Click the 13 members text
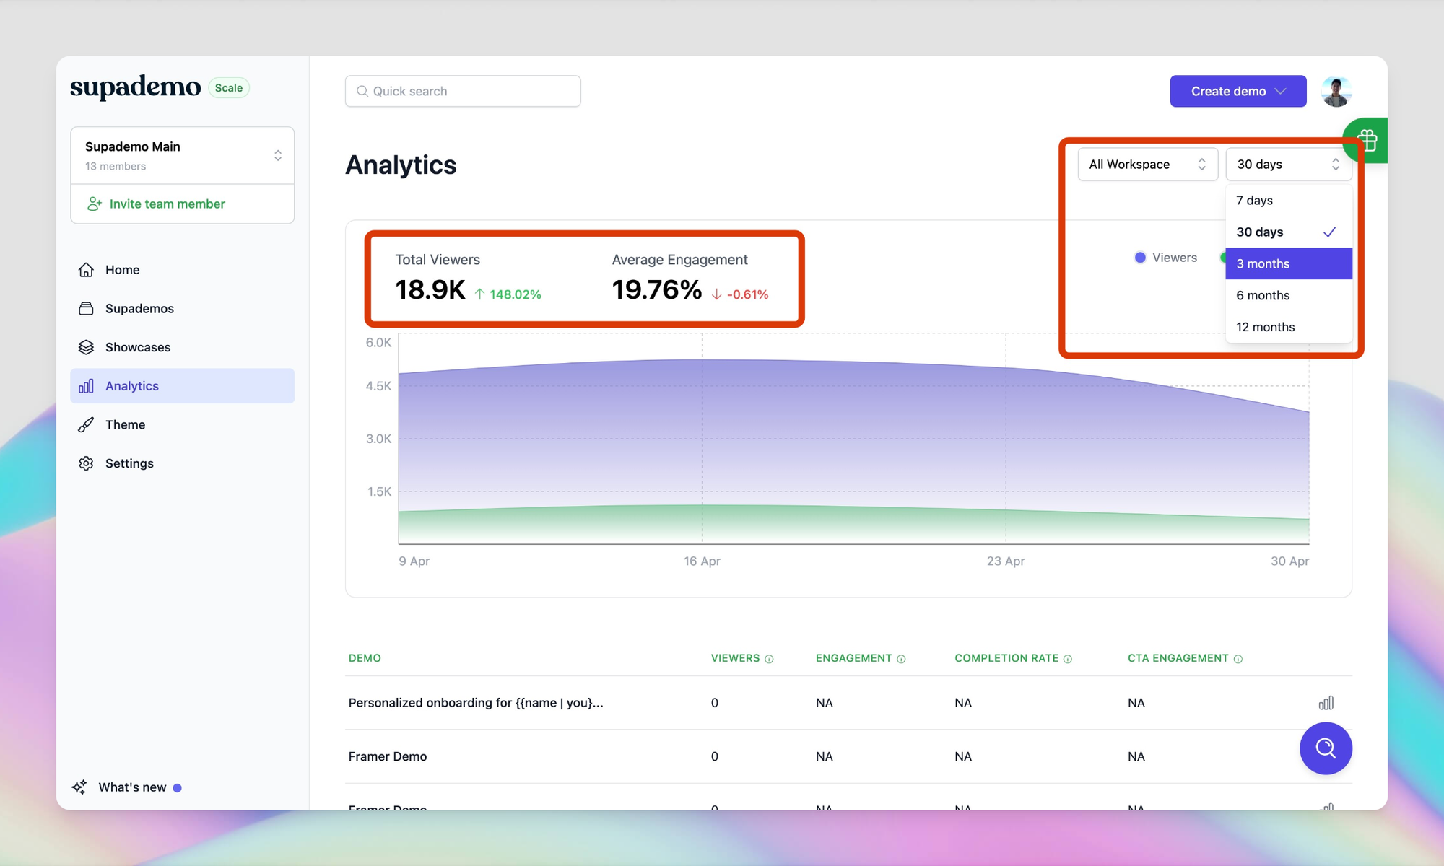The height and width of the screenshot is (866, 1444). click(116, 167)
